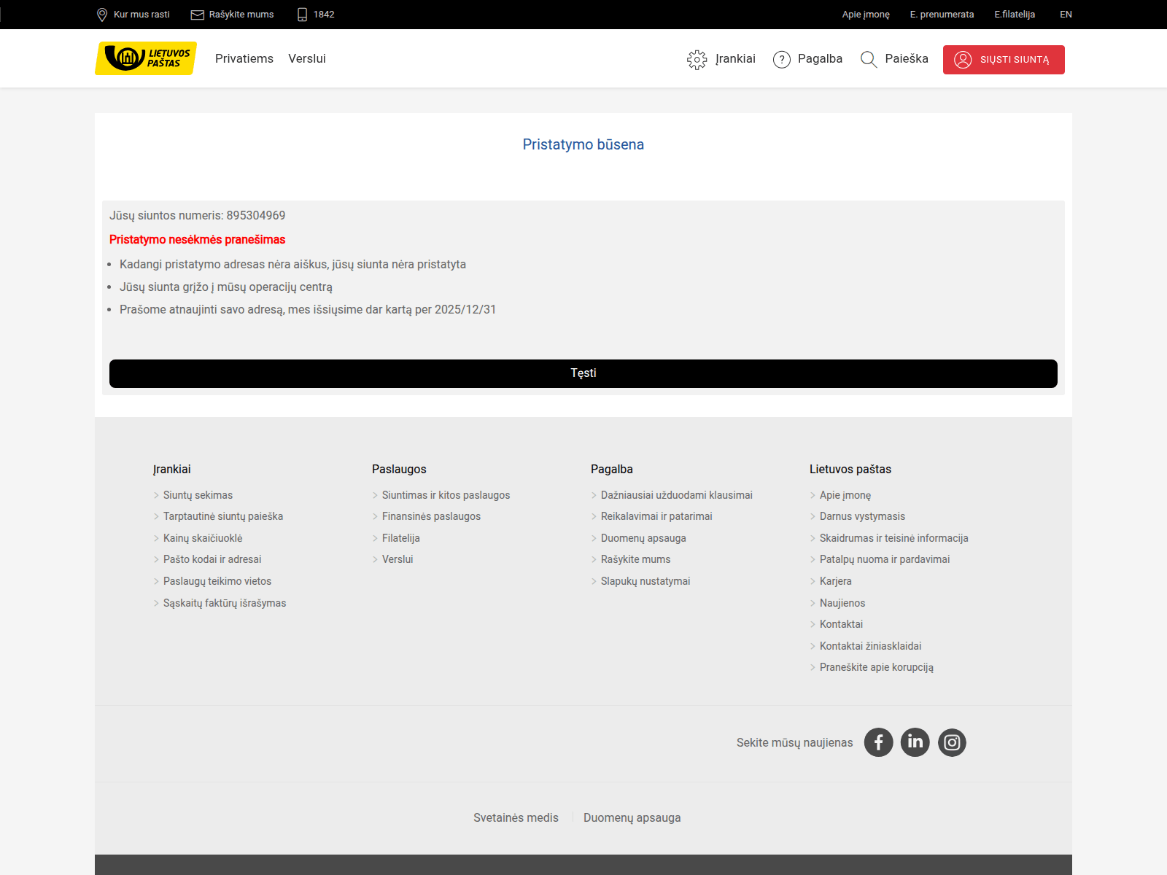Image resolution: width=1167 pixels, height=875 pixels.
Task: Open Rašykite mums footer link
Action: pos(635,559)
